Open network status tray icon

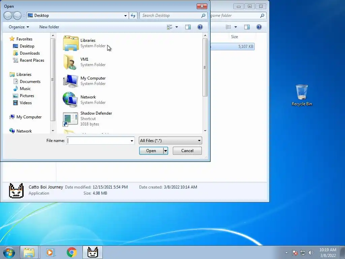[303, 253]
